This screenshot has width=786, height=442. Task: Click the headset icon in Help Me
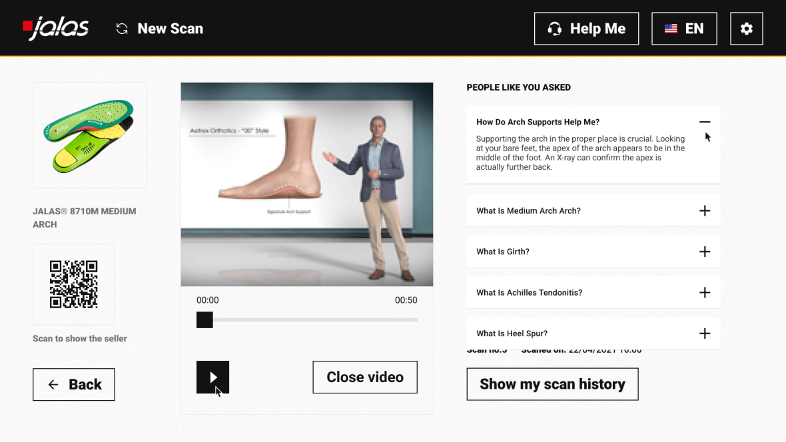tap(554, 29)
